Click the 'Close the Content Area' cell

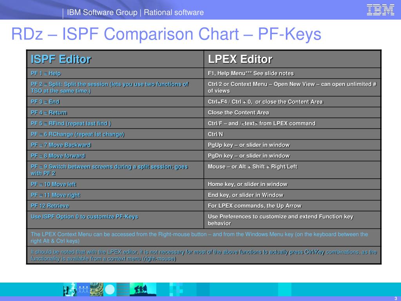(x=292, y=112)
